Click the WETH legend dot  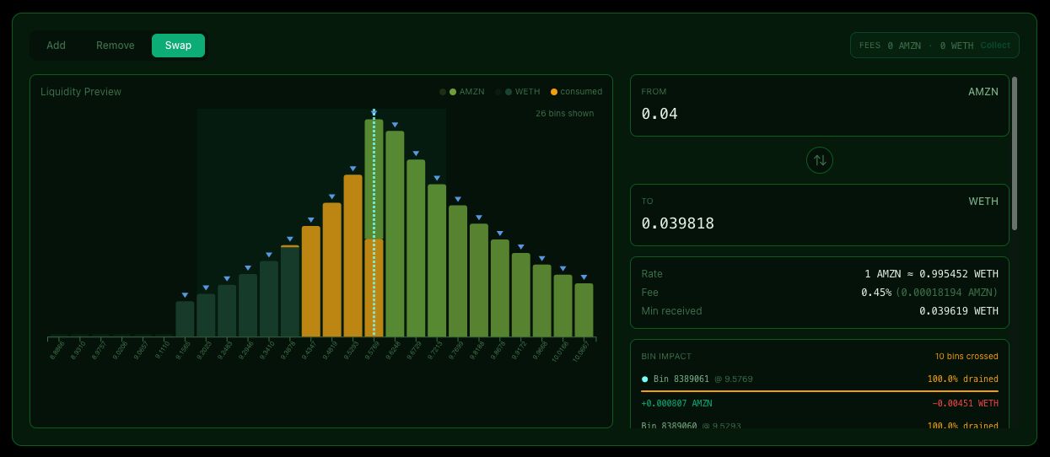509,92
